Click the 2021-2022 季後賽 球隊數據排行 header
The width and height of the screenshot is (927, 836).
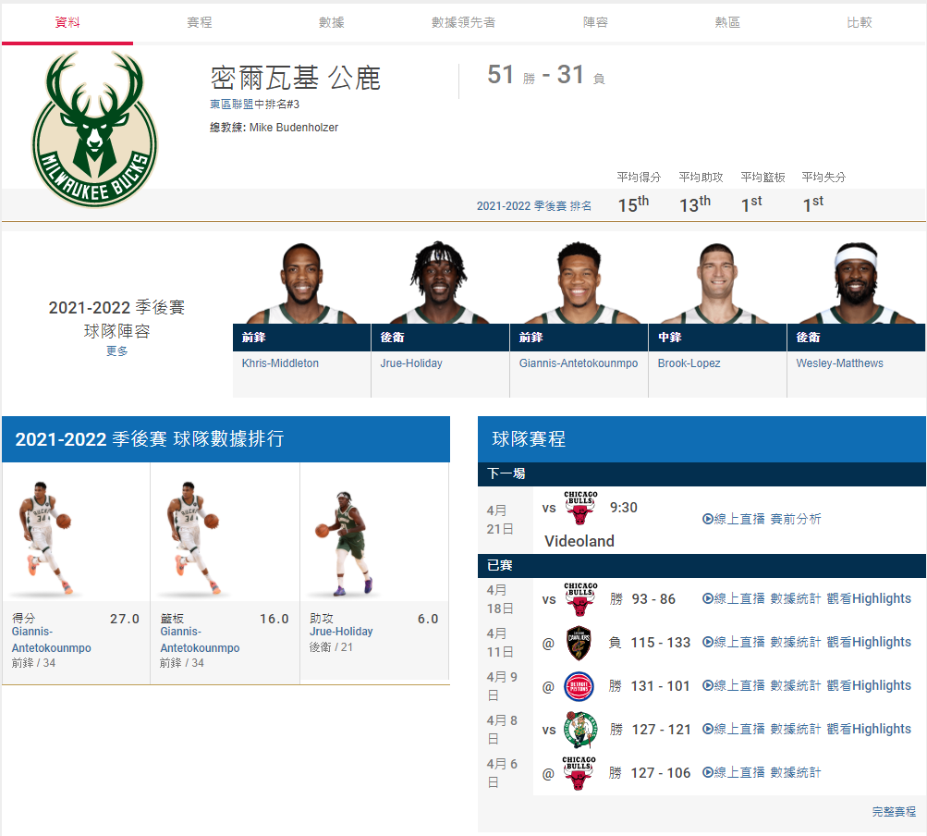click(226, 439)
